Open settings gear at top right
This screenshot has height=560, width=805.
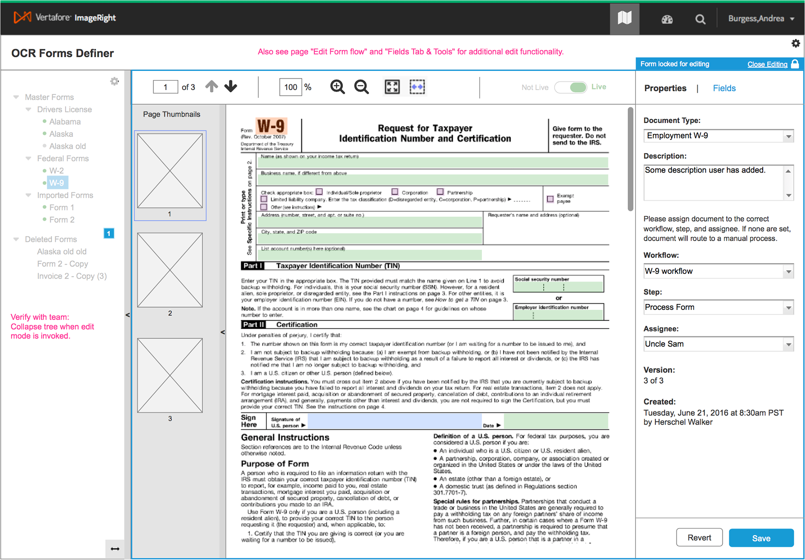[x=795, y=43]
